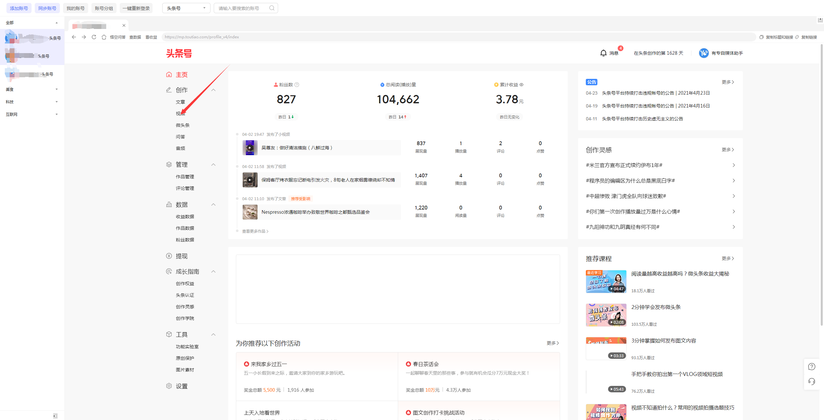
Task: Open the customer service headset icon
Action: tap(811, 382)
